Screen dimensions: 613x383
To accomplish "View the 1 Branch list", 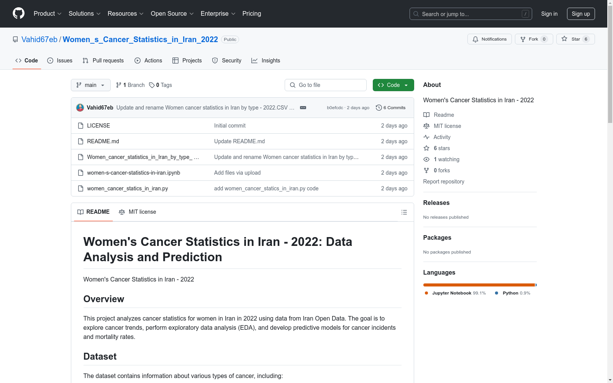I will (x=130, y=85).
